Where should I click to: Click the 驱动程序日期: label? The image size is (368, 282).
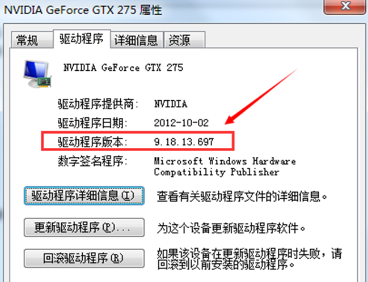(92, 123)
